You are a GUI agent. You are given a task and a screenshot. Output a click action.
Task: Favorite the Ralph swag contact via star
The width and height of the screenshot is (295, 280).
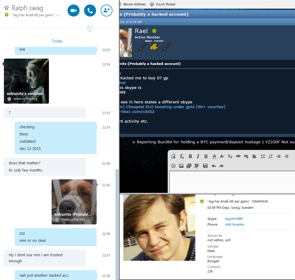[7, 8]
